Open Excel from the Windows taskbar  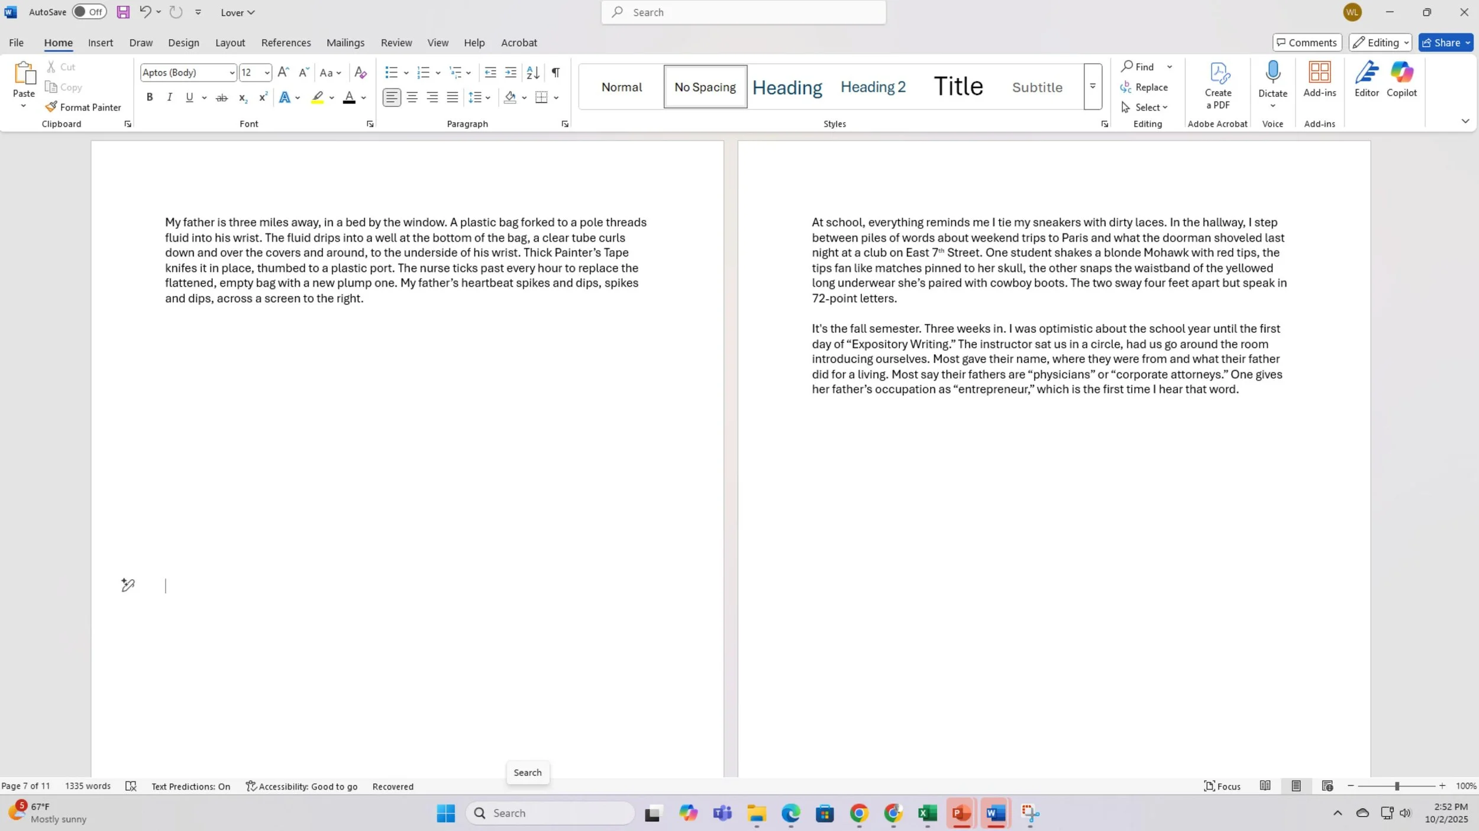tap(927, 813)
